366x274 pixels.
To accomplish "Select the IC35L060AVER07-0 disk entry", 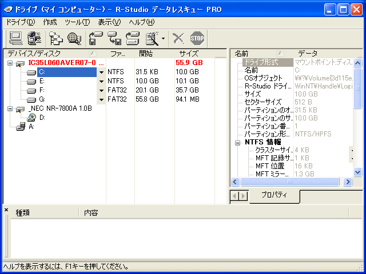I will point(66,63).
